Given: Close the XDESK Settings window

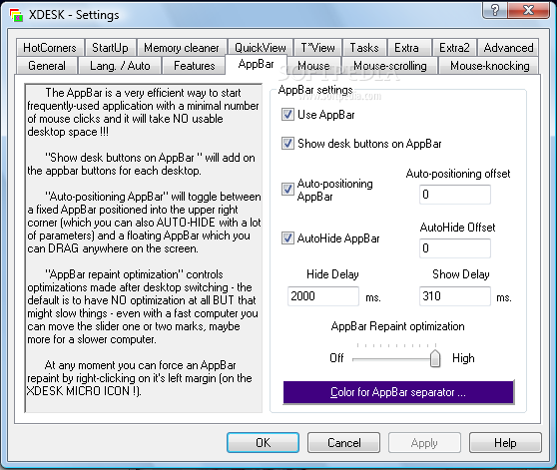Looking at the screenshot, I should coord(529,10).
